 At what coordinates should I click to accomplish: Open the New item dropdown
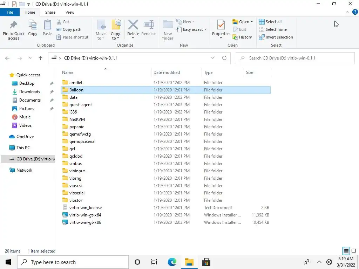pyautogui.click(x=185, y=22)
